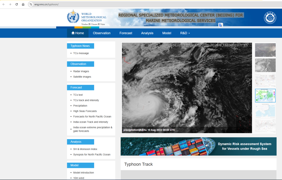Click the translate icon under the banner
This screenshot has height=180, width=282.
[221, 25]
